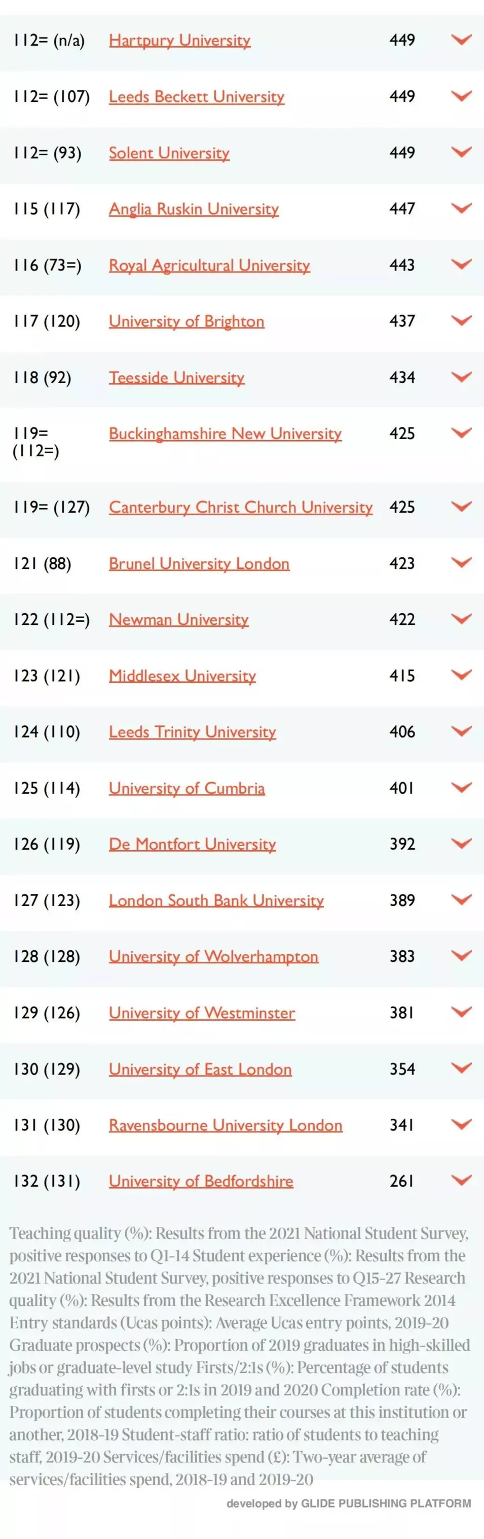Expand Brunel University London row arrow
The image size is (484, 1539).
(461, 563)
